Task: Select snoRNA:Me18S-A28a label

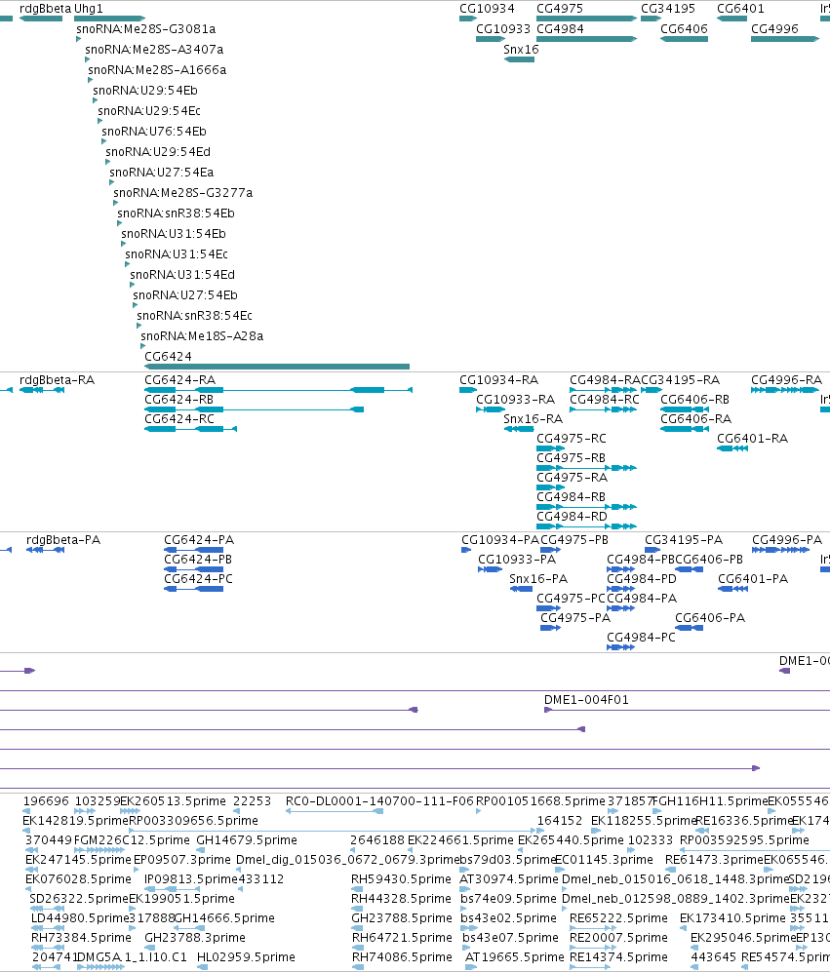Action: click(x=202, y=336)
